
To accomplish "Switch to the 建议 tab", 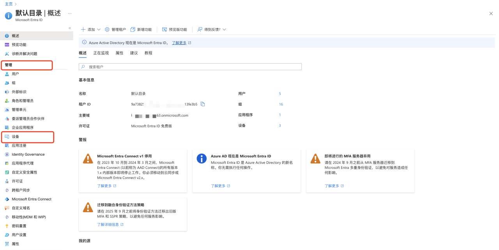I will point(134,53).
